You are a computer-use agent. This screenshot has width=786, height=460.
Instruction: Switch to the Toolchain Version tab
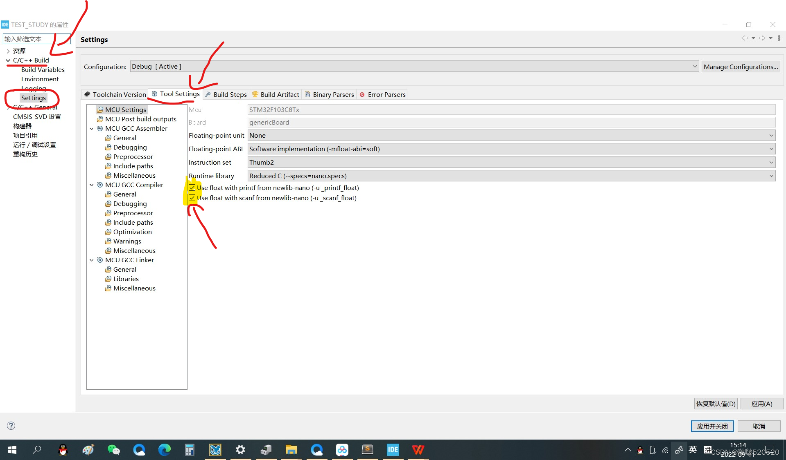[x=119, y=94]
